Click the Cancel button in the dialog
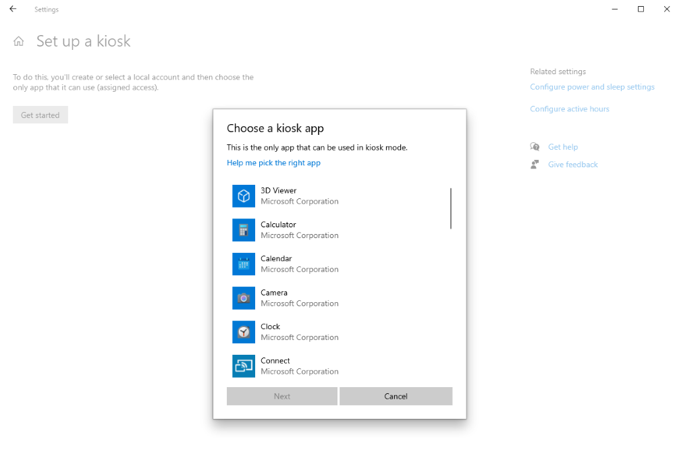This screenshot has height=462, width=675. pyautogui.click(x=396, y=396)
